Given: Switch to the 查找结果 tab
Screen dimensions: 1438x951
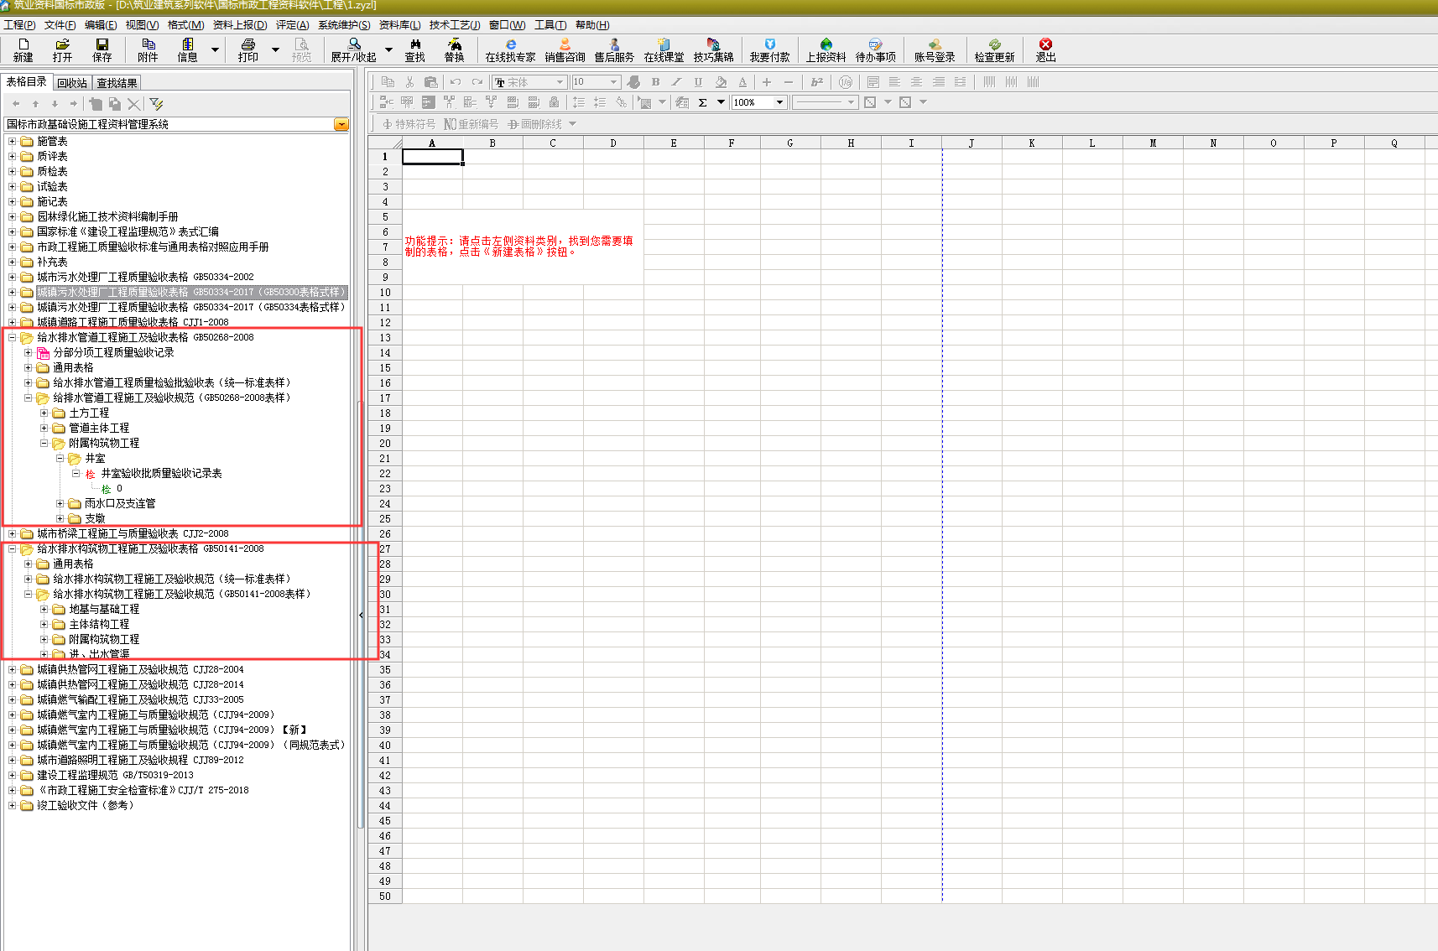Looking at the screenshot, I should 117,83.
